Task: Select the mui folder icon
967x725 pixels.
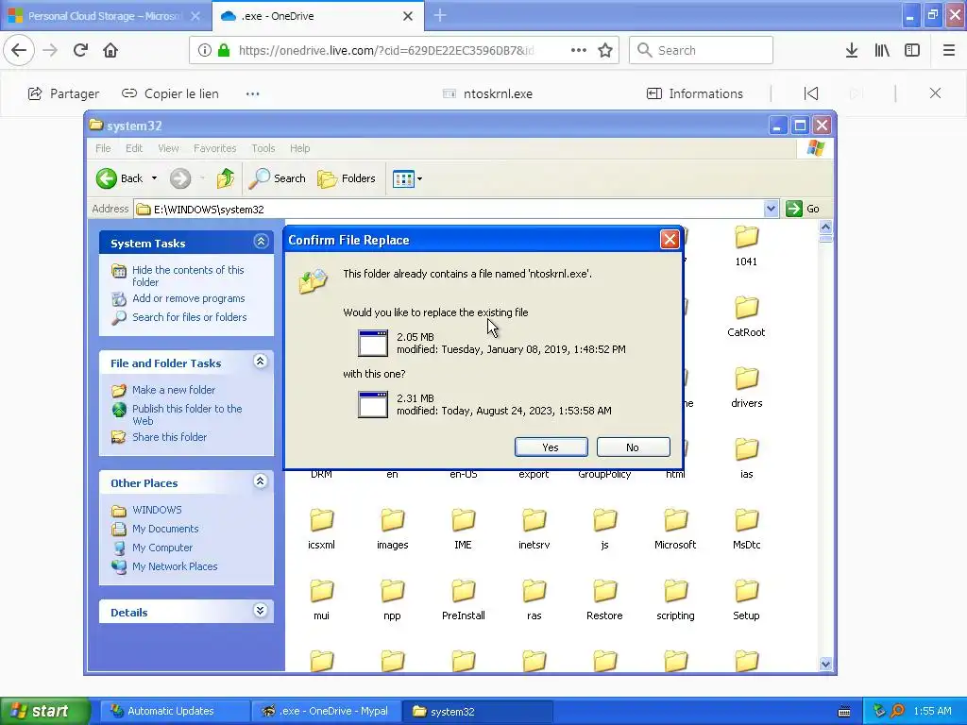Action: (x=321, y=591)
